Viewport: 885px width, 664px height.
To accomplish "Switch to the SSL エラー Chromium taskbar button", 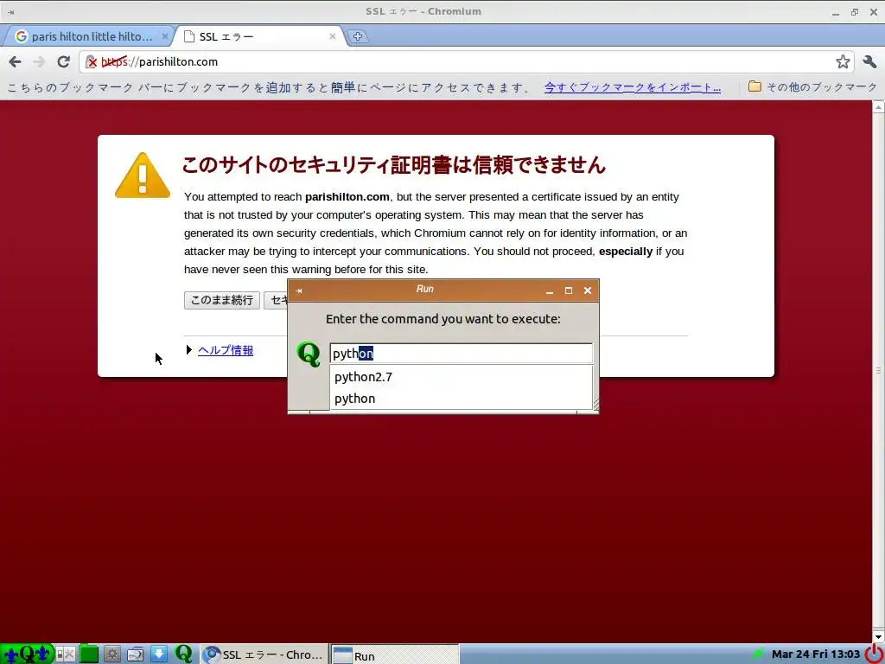I will tap(264, 654).
